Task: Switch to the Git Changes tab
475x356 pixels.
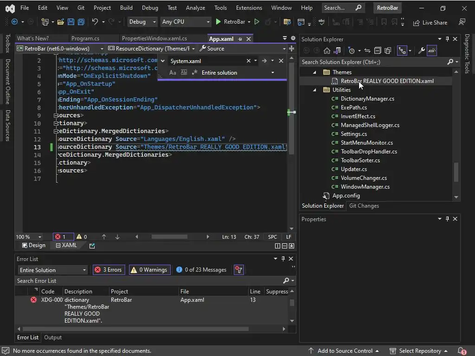Action: pyautogui.click(x=364, y=206)
